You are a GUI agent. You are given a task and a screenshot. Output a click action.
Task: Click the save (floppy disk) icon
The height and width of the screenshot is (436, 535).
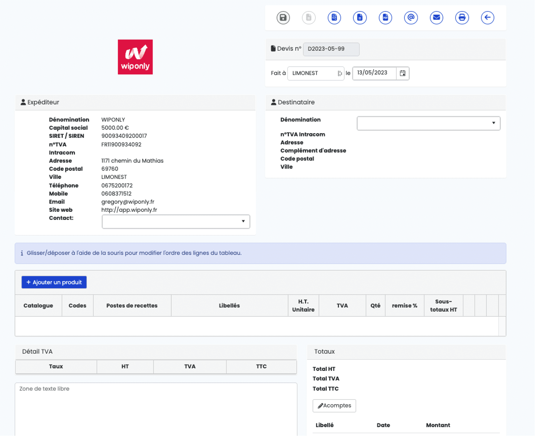point(283,18)
